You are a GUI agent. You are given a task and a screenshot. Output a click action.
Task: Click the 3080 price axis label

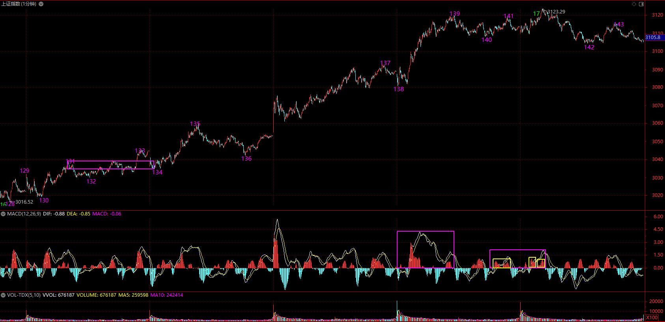[658, 87]
